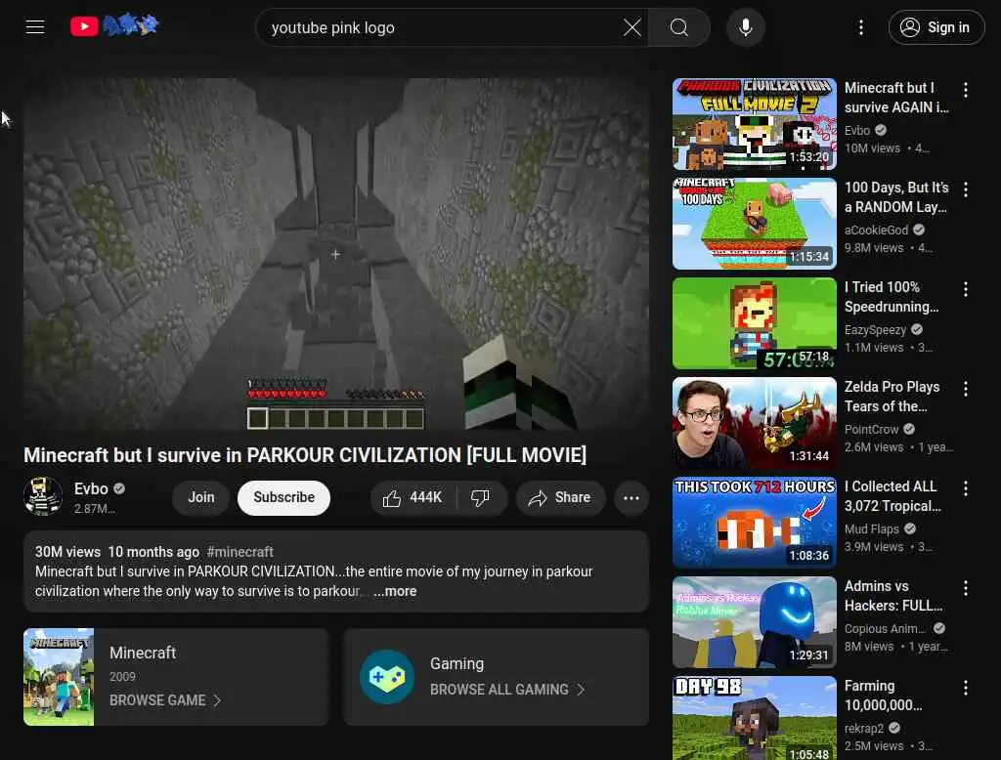Click the #minecraft hashtag

(240, 551)
